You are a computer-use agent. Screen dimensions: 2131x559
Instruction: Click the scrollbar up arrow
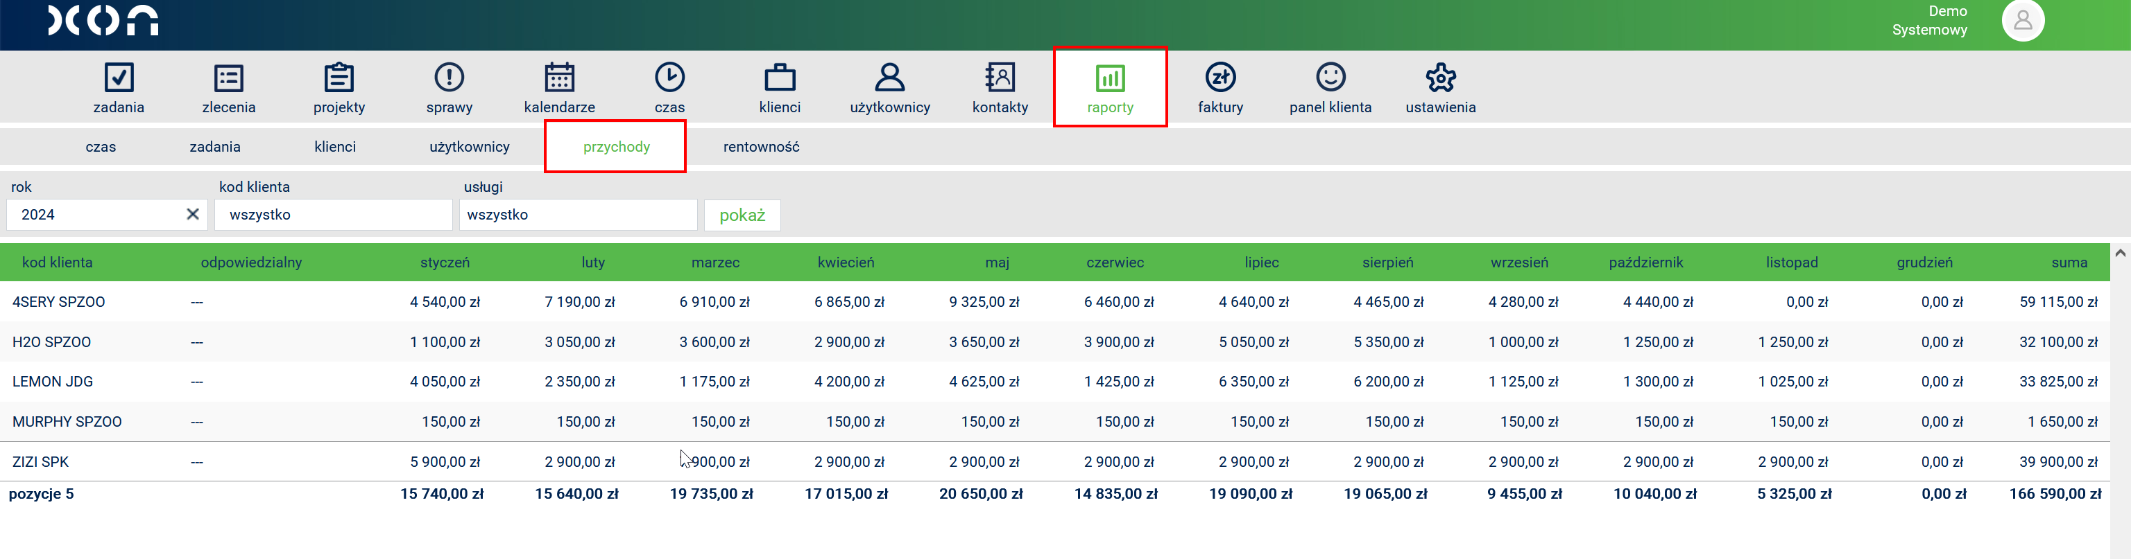(x=2120, y=254)
